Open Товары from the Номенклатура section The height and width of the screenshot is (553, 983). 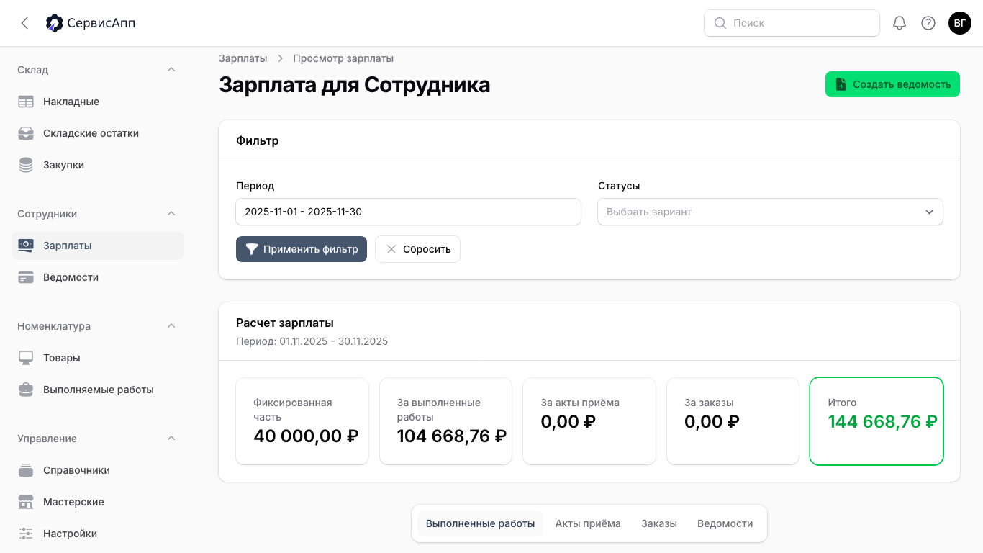coord(62,357)
